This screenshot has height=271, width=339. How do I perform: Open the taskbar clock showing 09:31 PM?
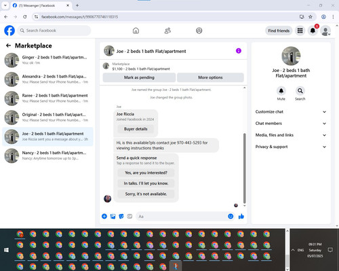pyautogui.click(x=315, y=250)
